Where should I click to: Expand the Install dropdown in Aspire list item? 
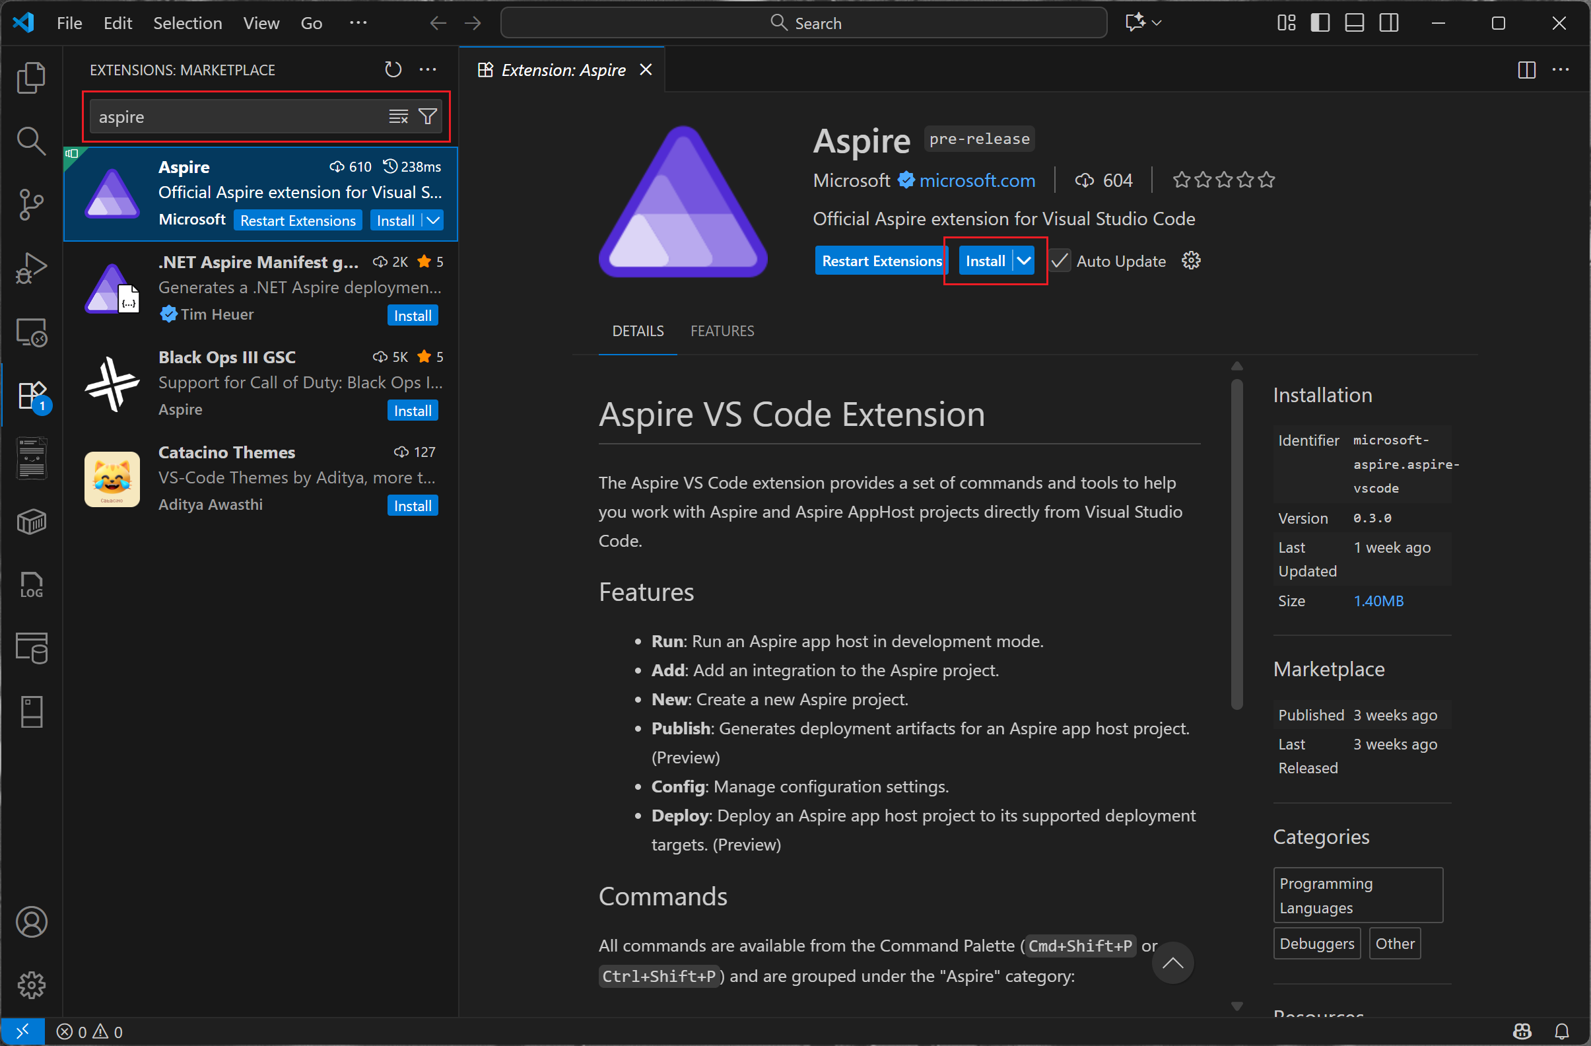[x=434, y=220]
